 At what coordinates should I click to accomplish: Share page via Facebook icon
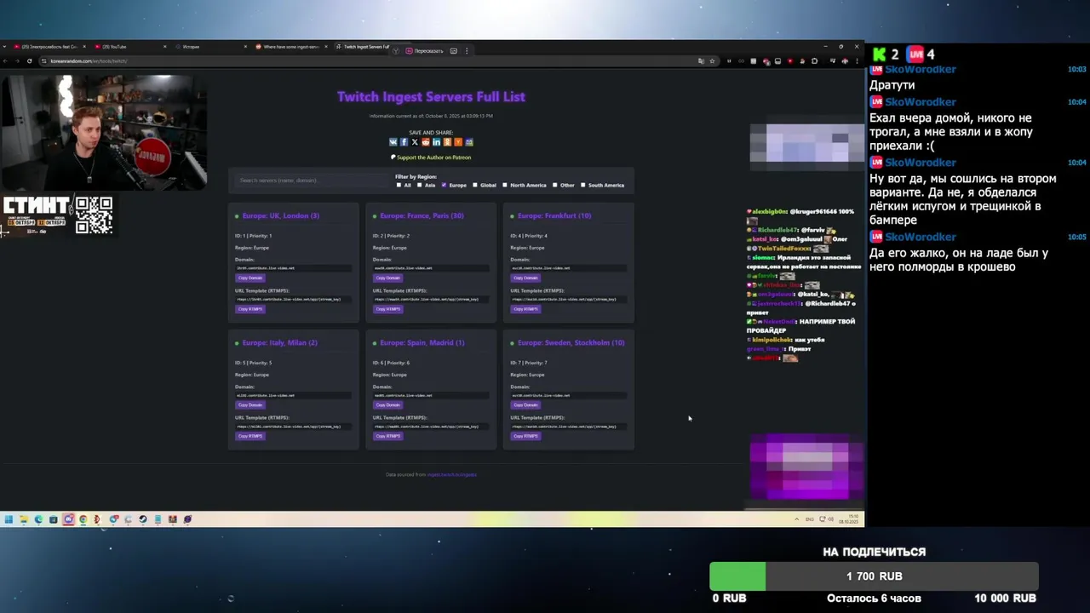404,142
